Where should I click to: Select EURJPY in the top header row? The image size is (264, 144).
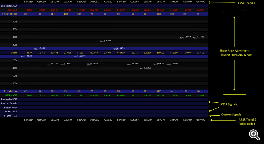click(134, 2)
